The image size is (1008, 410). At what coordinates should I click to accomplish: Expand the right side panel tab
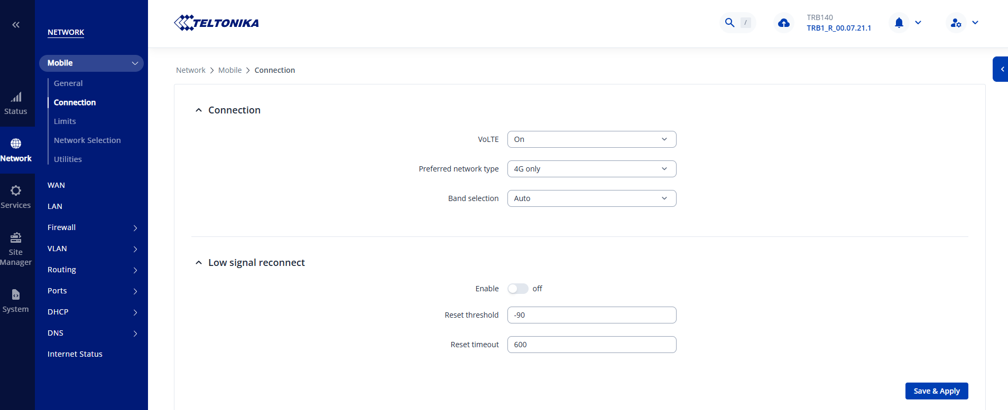click(1001, 69)
